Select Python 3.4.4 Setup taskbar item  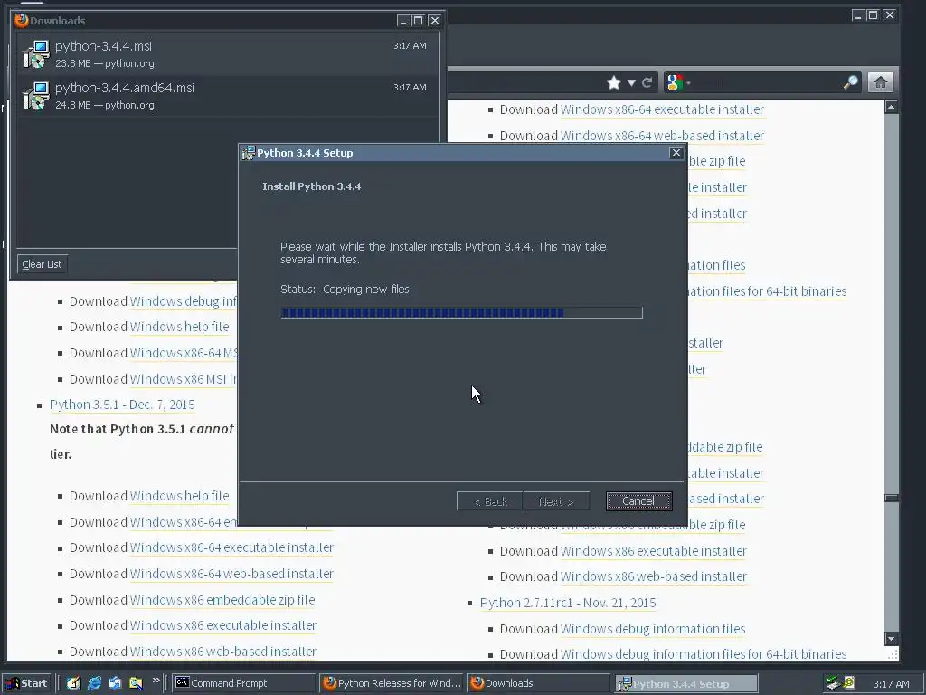[686, 684]
